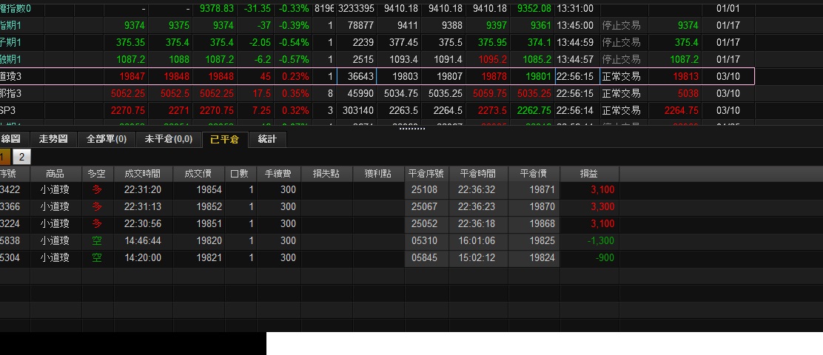The image size is (823, 355).
Task: Sort by the 商品 column header
Action: coord(55,174)
